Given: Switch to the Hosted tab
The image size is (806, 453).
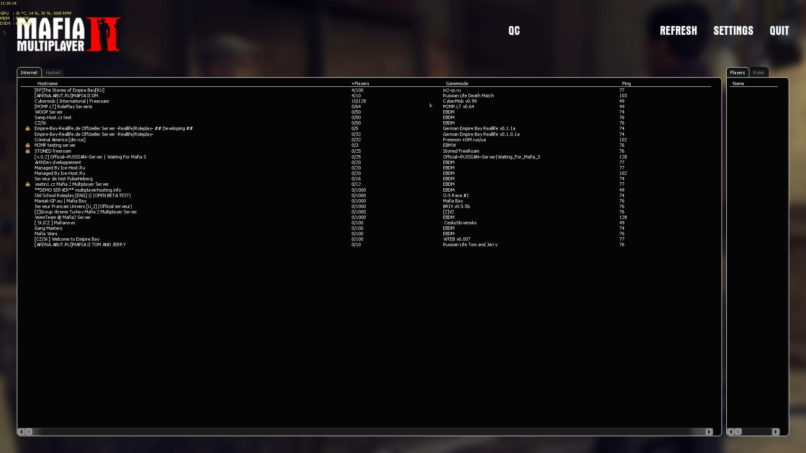Looking at the screenshot, I should point(53,73).
